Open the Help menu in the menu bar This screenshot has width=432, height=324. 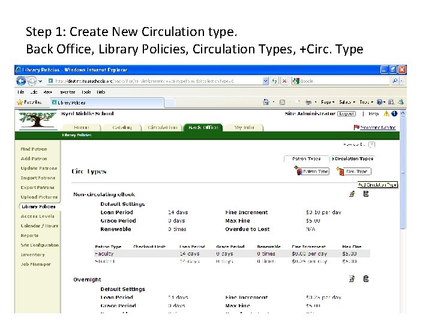[101, 92]
